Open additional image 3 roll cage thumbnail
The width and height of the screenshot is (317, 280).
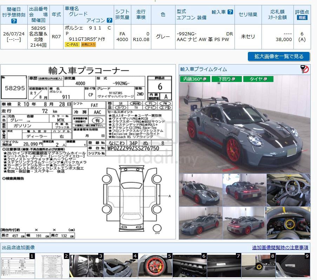pos(86,266)
